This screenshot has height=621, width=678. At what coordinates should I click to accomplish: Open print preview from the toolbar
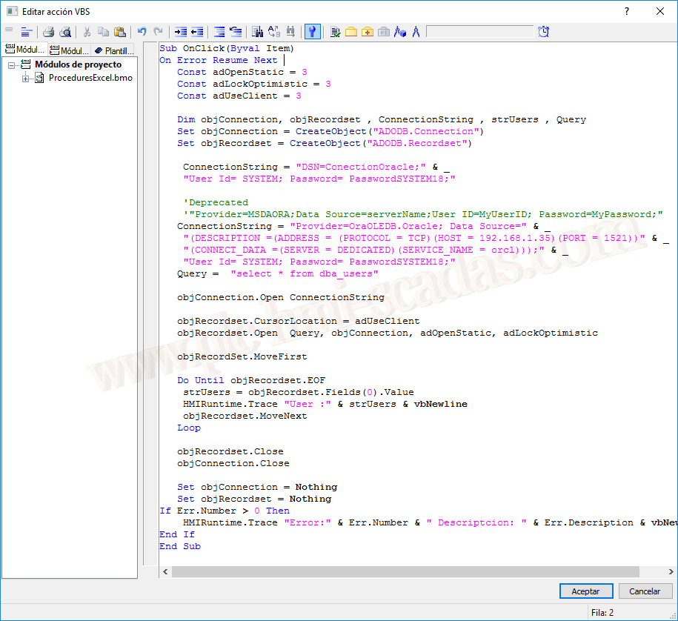click(65, 32)
